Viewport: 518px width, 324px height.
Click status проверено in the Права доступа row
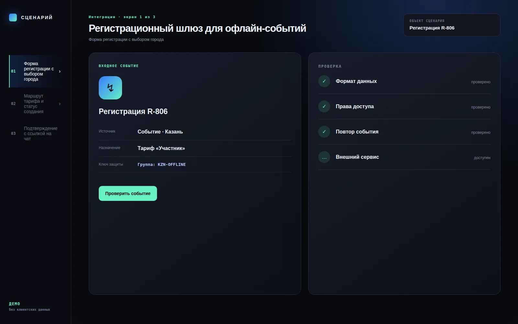[480, 107]
